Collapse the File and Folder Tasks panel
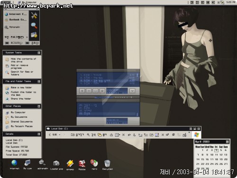The image size is (237, 178). [39, 82]
